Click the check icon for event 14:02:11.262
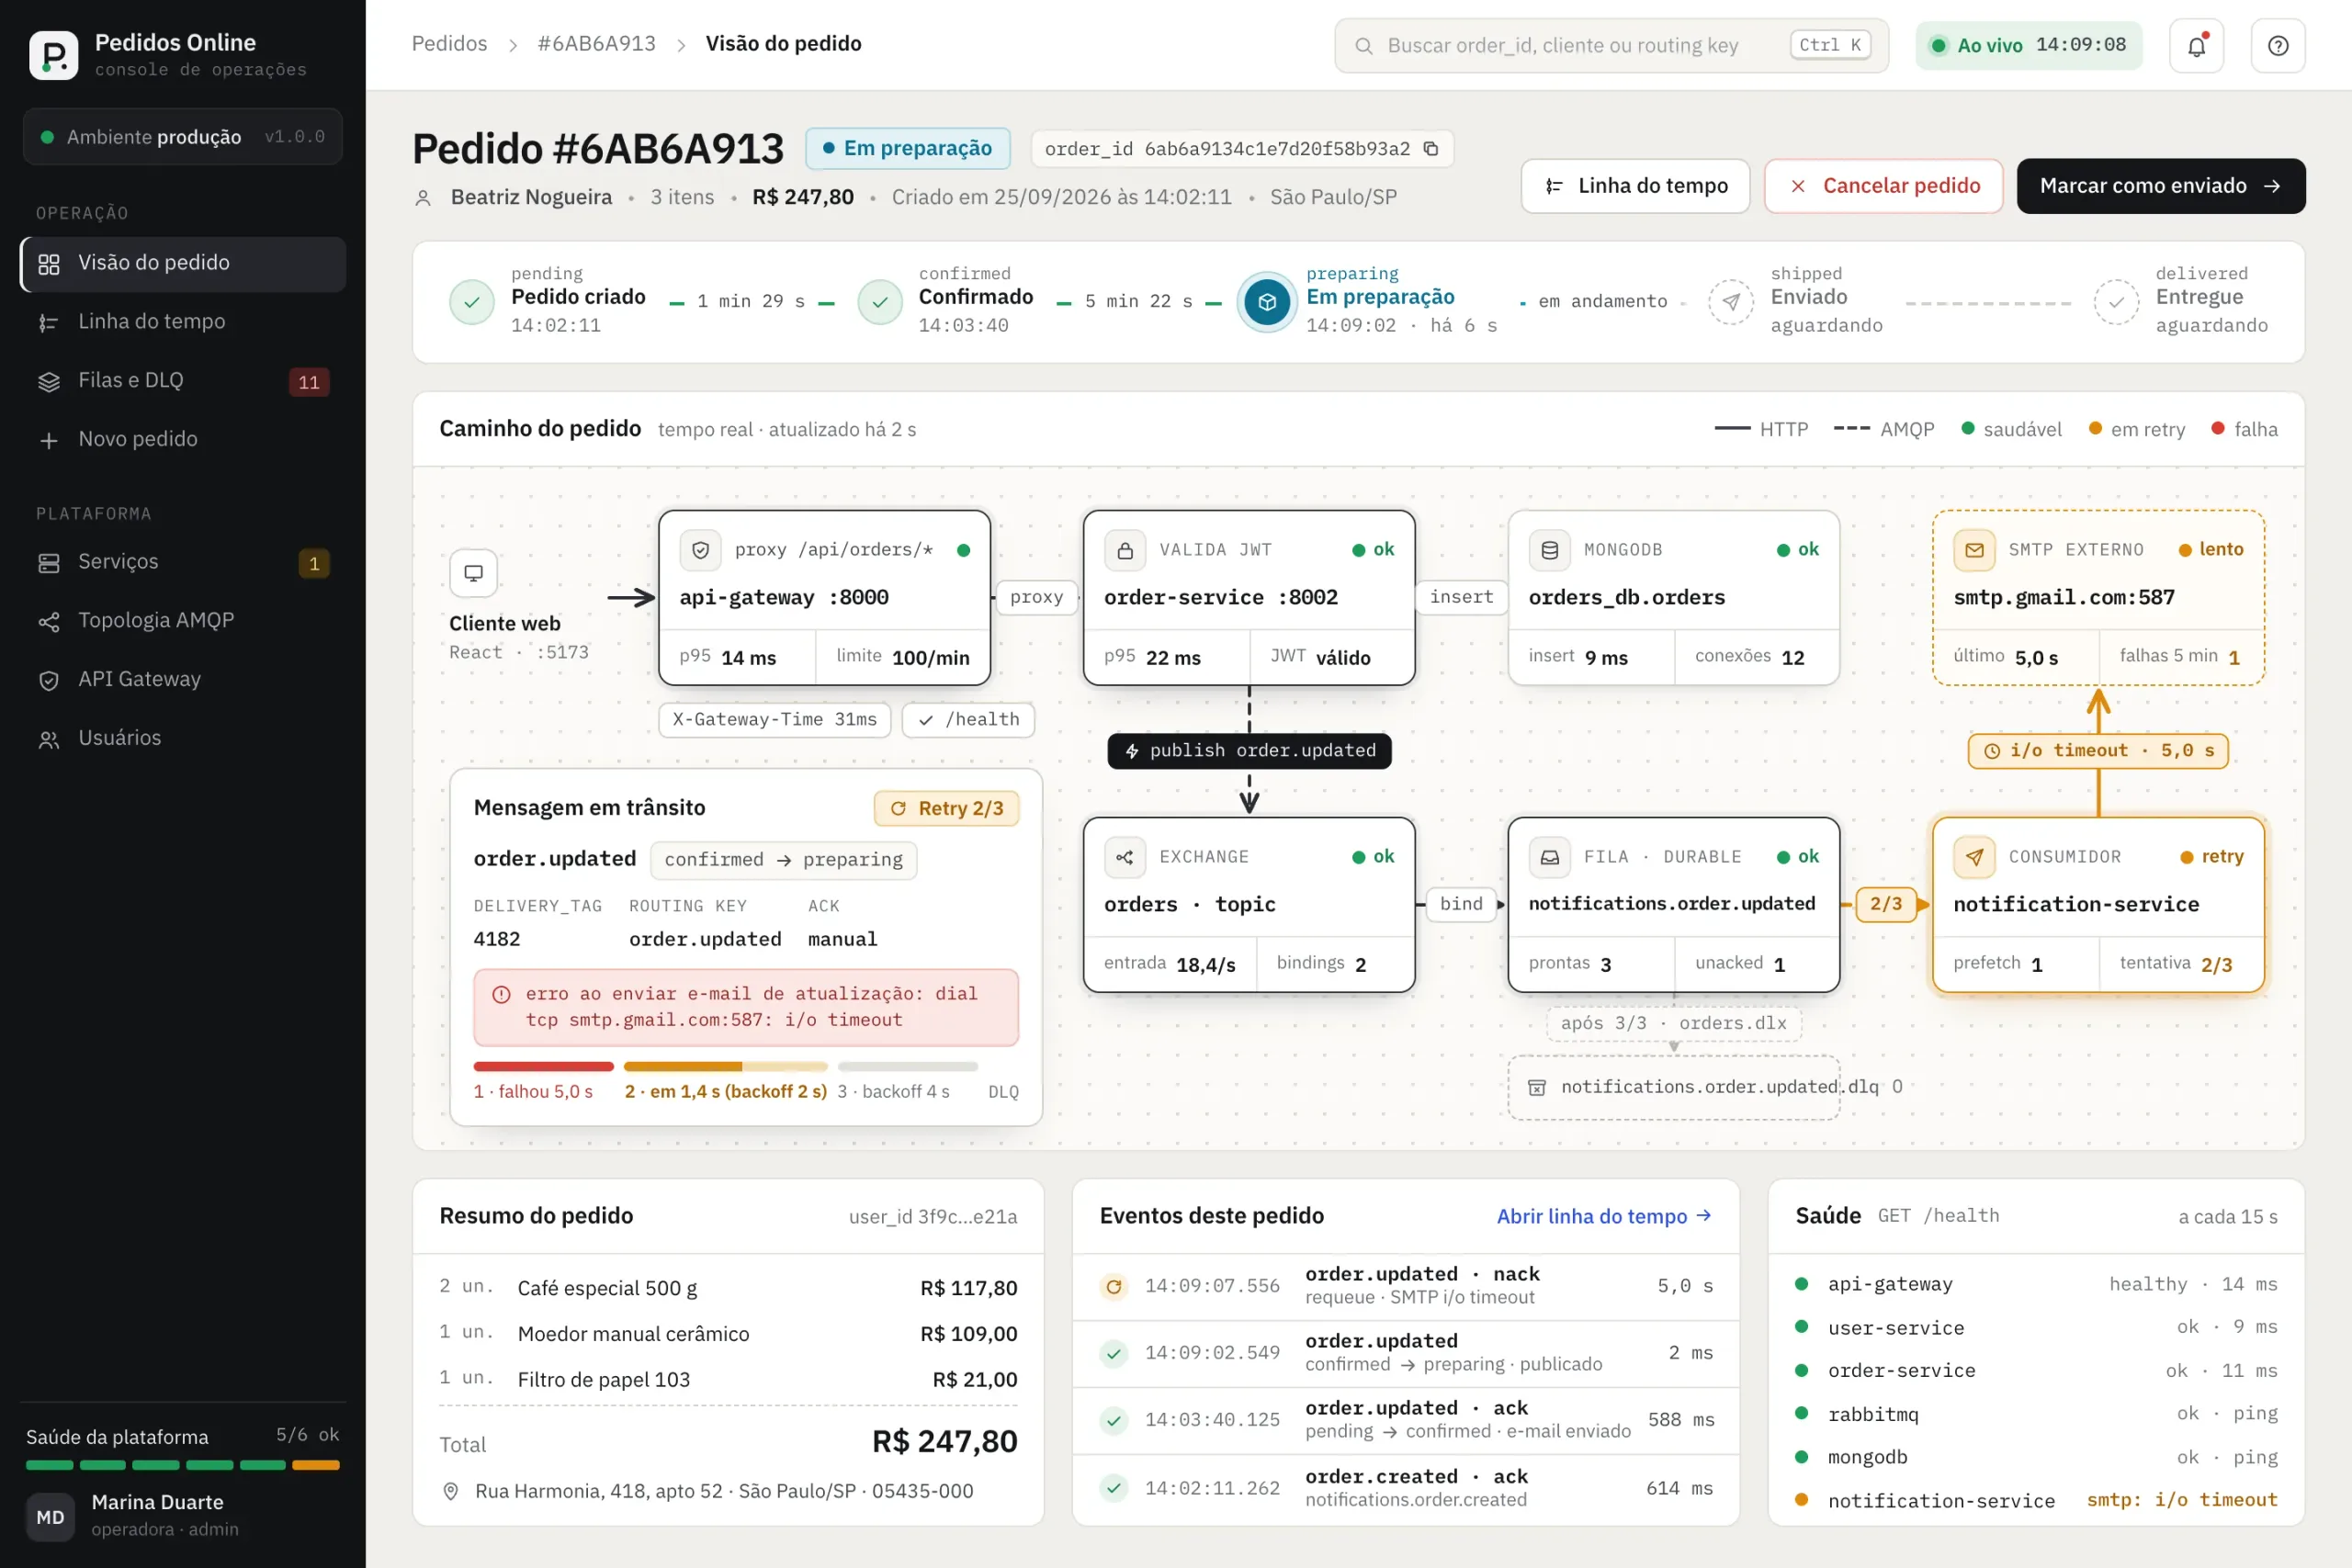Image resolution: width=2352 pixels, height=1568 pixels. pos(1113,1488)
